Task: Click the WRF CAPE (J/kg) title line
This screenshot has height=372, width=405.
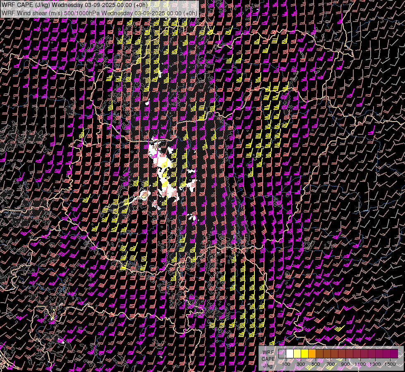Action: [x=74, y=5]
